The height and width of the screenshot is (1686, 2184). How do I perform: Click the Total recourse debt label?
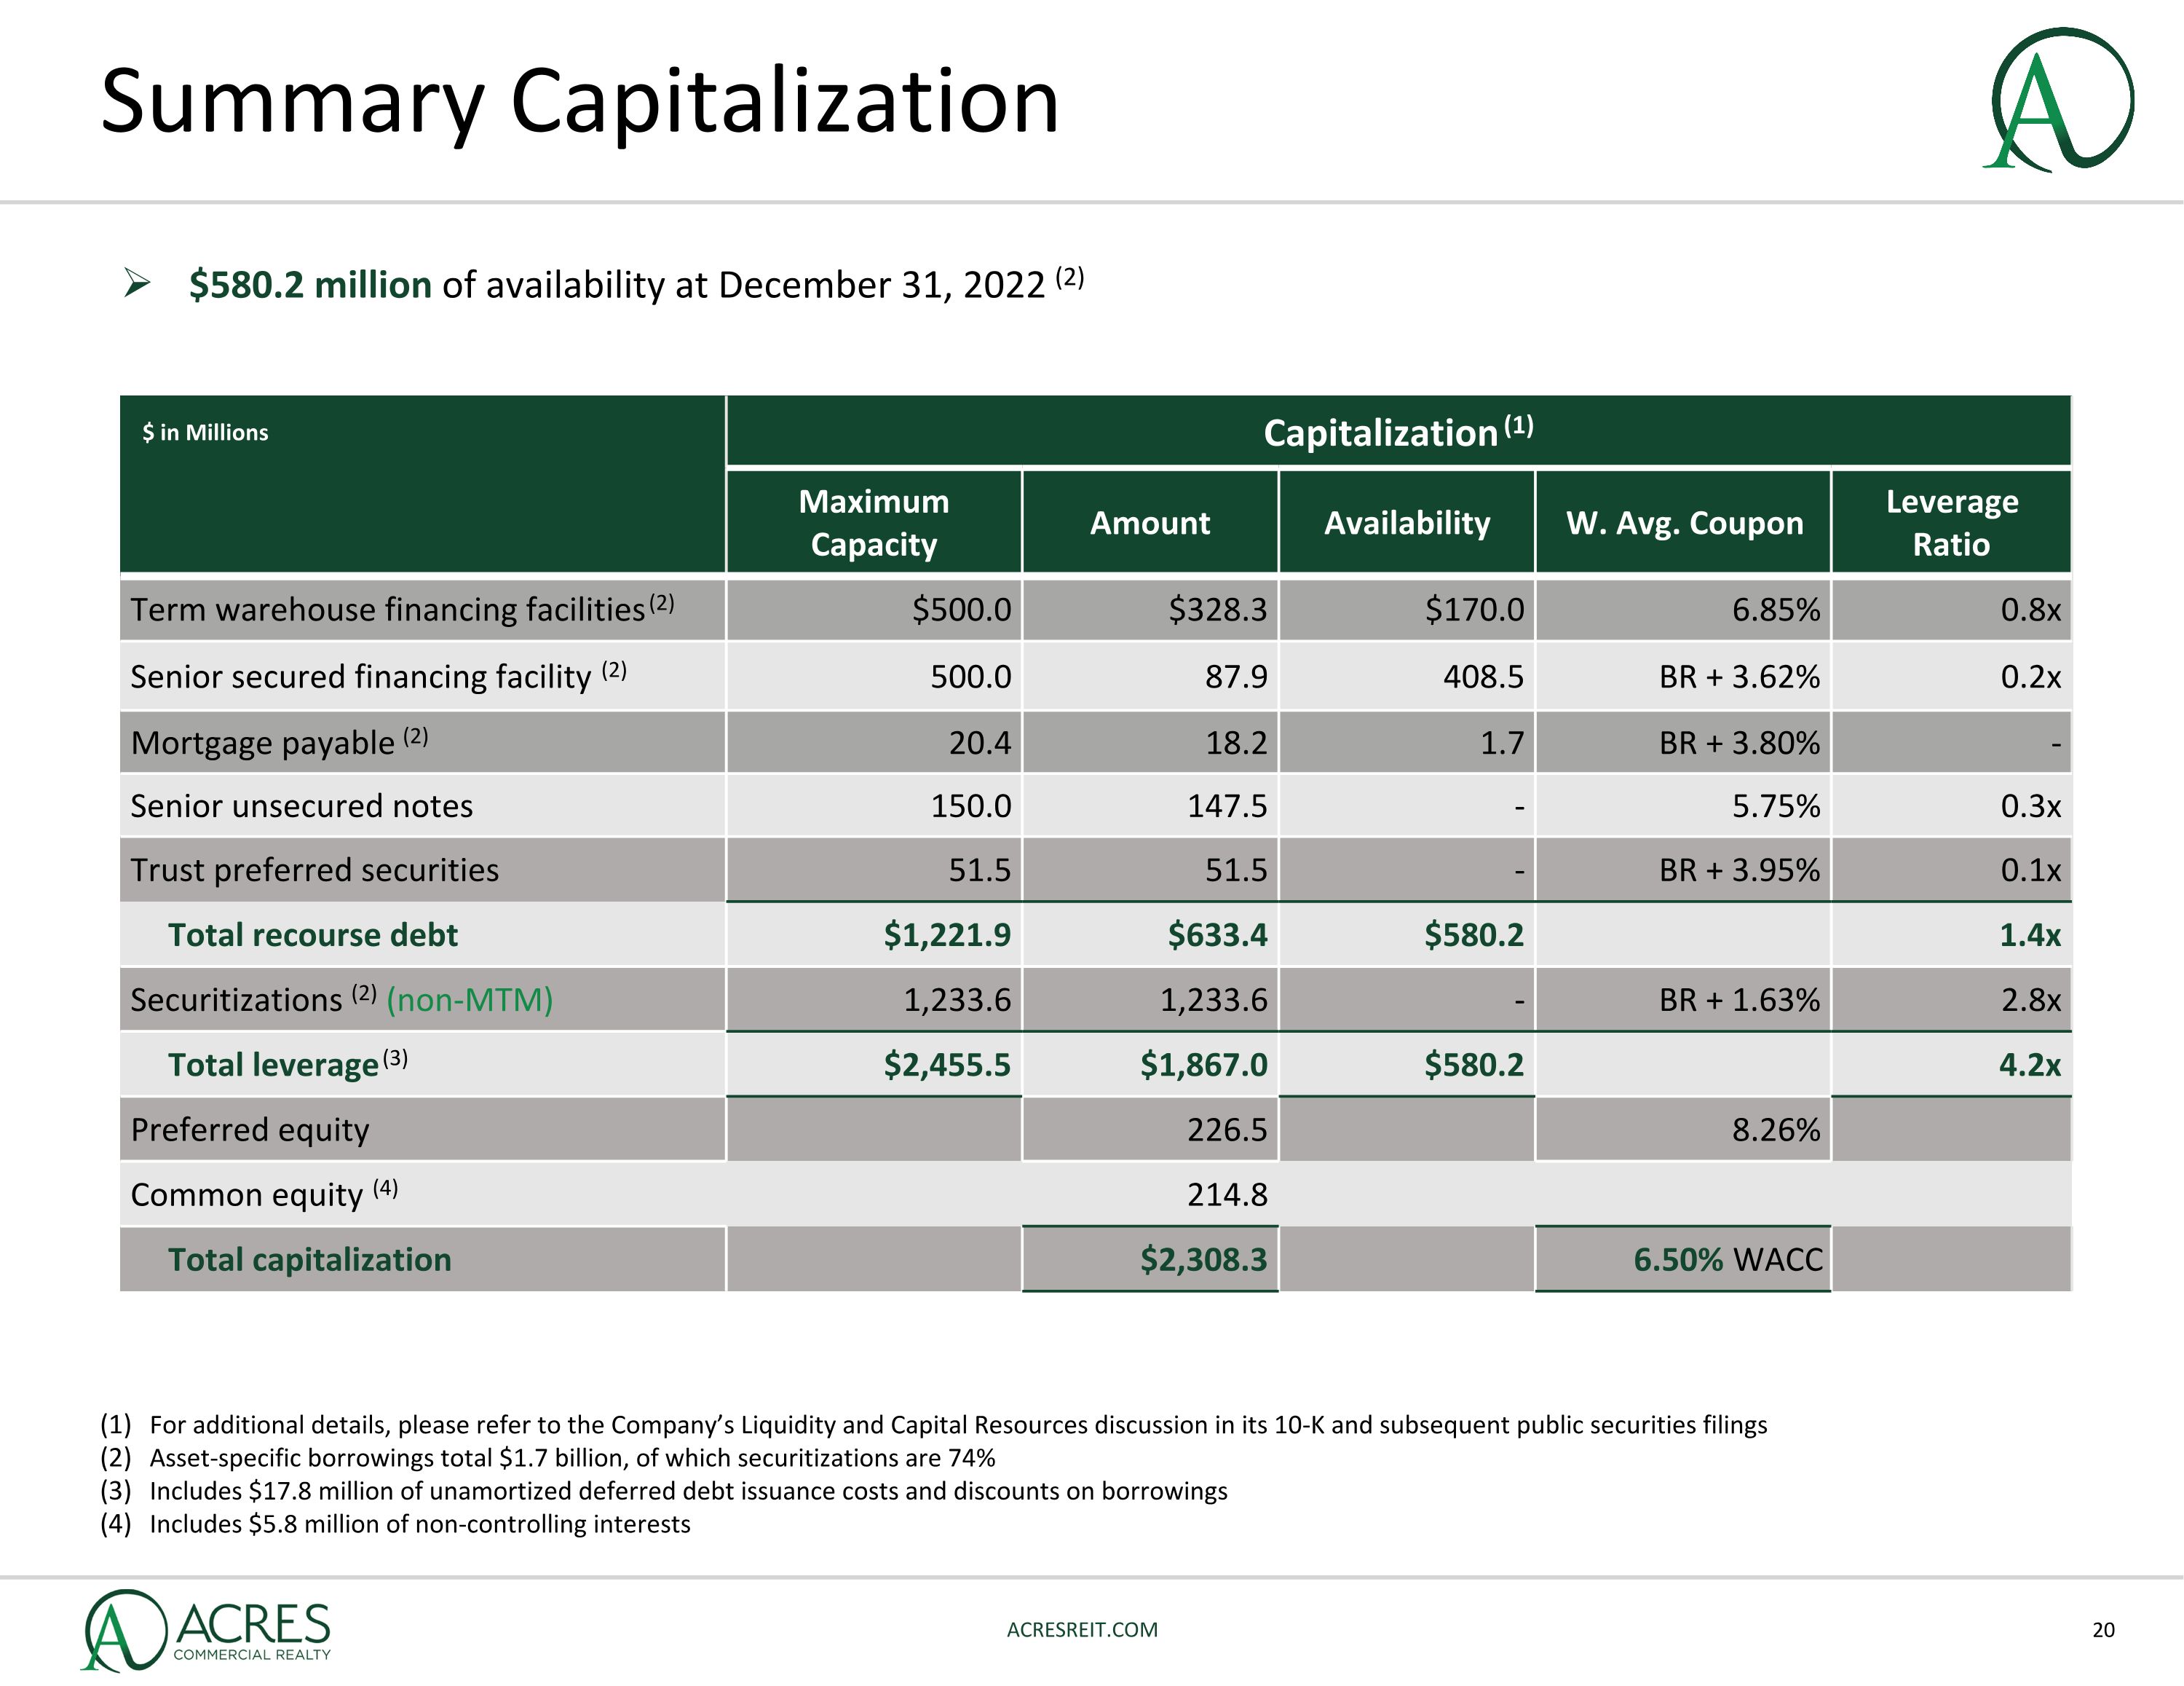(312, 934)
